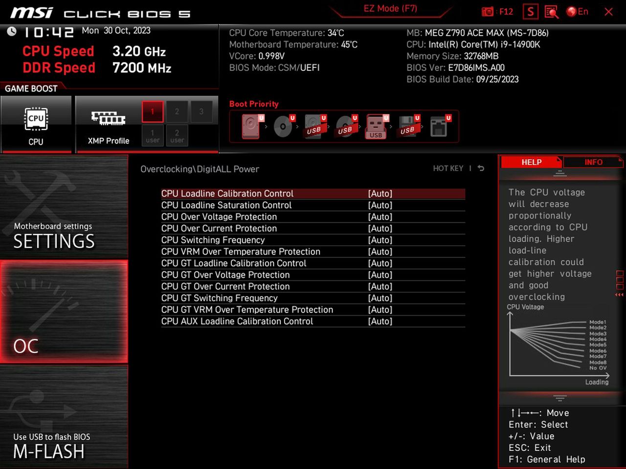
Task: Select XMP user profile 1
Action: click(153, 136)
